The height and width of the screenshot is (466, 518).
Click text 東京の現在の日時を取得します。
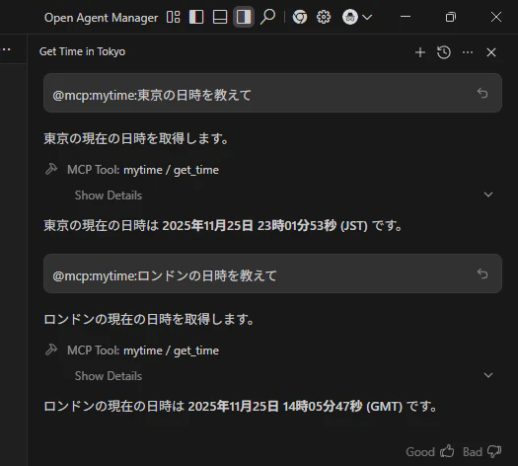pos(136,138)
